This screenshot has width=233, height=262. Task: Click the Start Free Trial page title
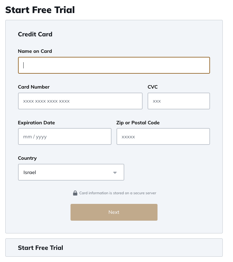40,10
